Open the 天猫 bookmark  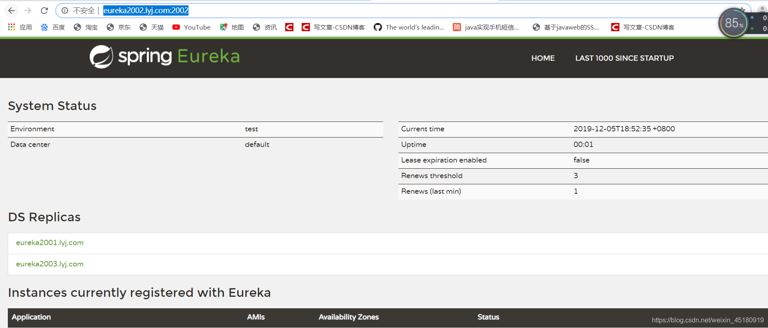[x=151, y=27]
